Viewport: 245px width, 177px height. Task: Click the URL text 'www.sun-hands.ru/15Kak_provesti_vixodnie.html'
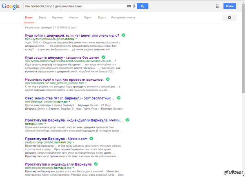tap(55, 83)
